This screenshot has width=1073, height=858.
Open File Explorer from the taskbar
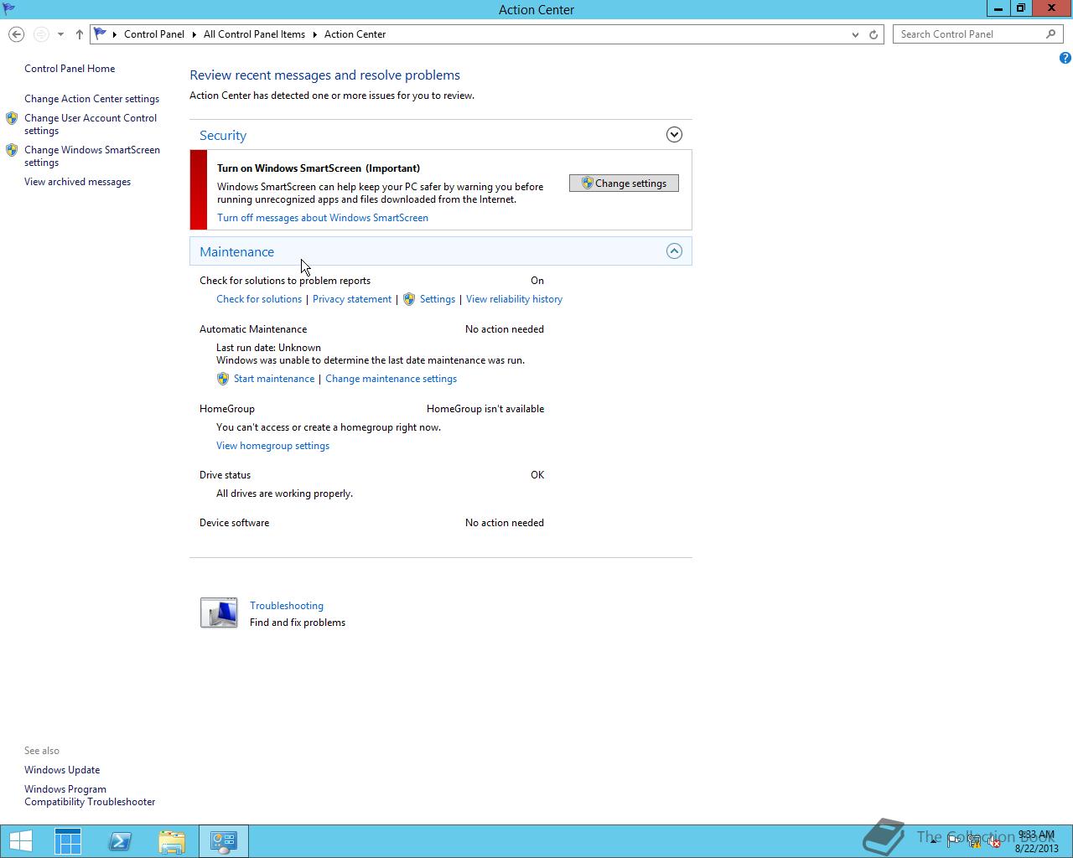click(x=172, y=841)
